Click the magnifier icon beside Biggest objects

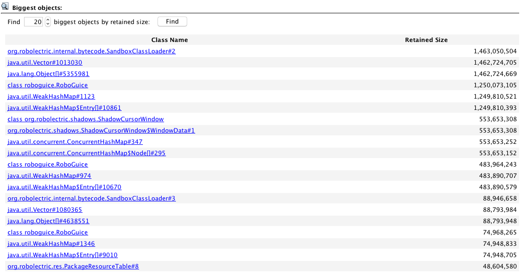(x=6, y=5)
